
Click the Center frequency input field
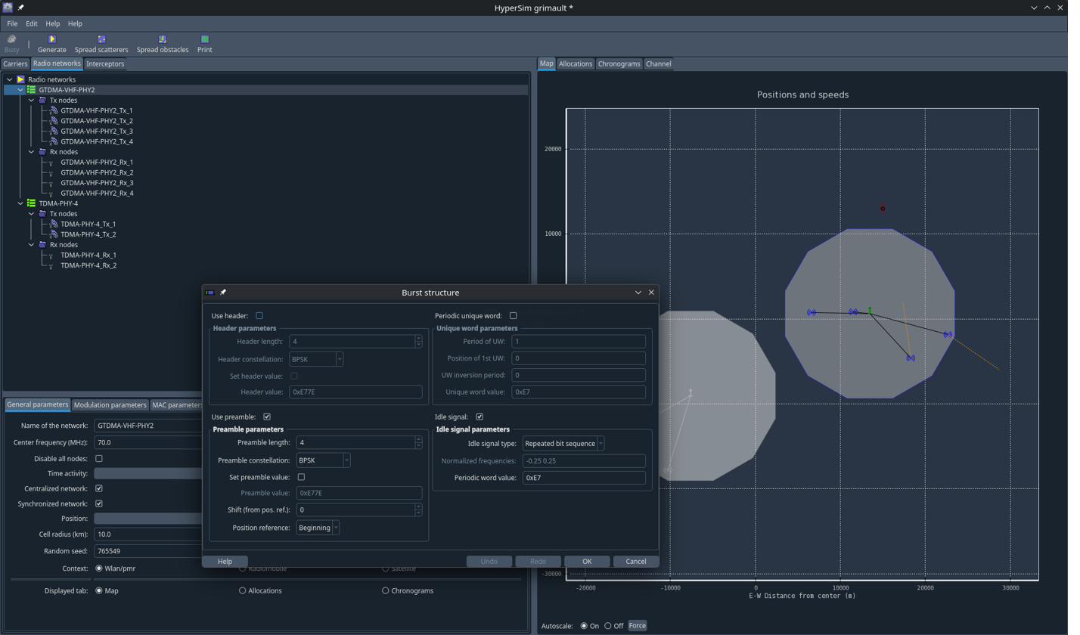[147, 442]
